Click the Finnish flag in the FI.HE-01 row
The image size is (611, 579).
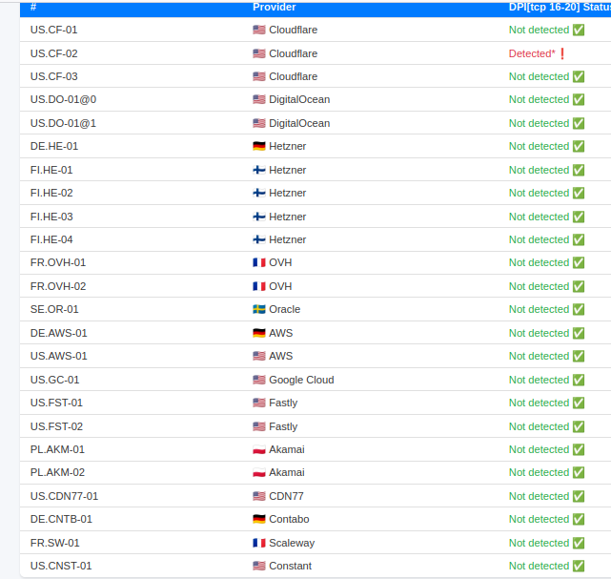coord(259,170)
